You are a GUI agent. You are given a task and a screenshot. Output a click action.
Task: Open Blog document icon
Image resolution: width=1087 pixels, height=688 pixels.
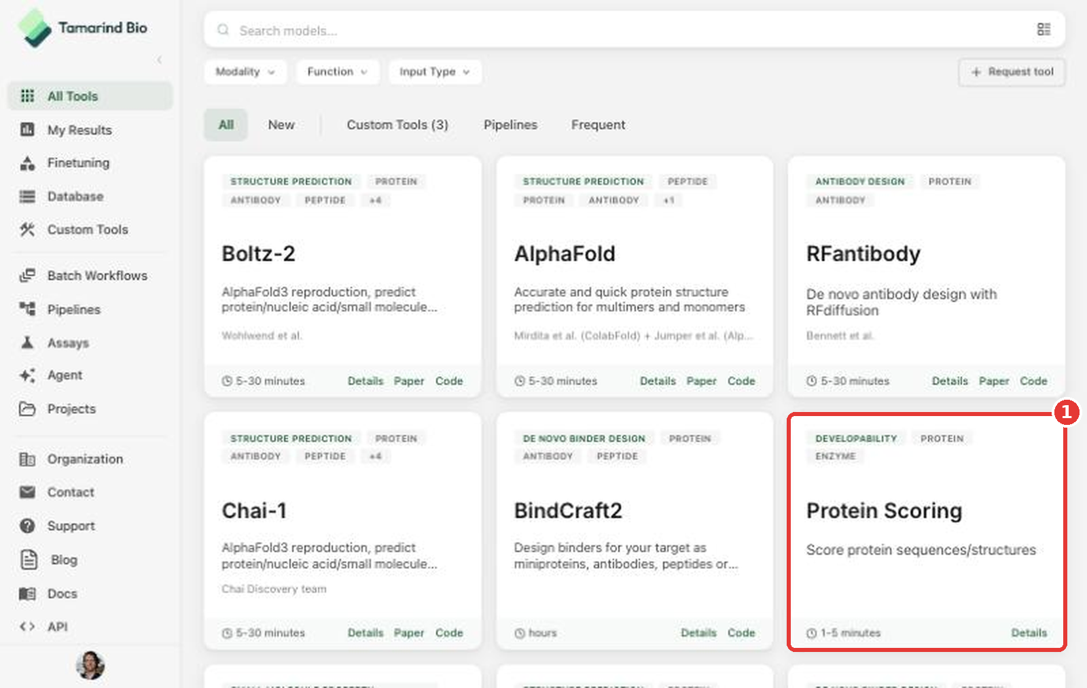(x=29, y=560)
